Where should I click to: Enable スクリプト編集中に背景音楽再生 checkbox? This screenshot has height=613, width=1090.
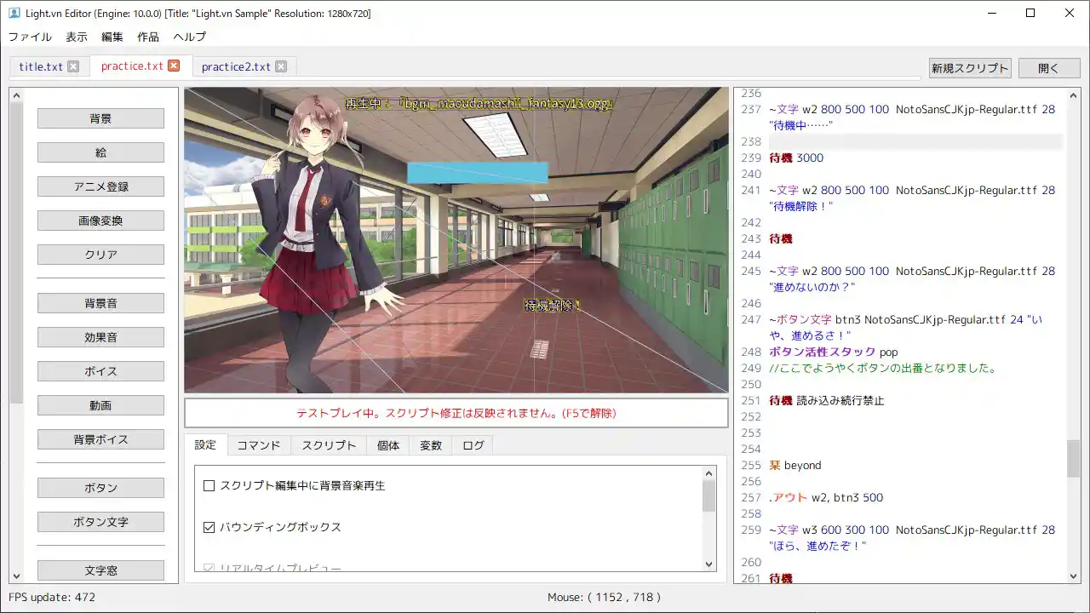click(209, 486)
